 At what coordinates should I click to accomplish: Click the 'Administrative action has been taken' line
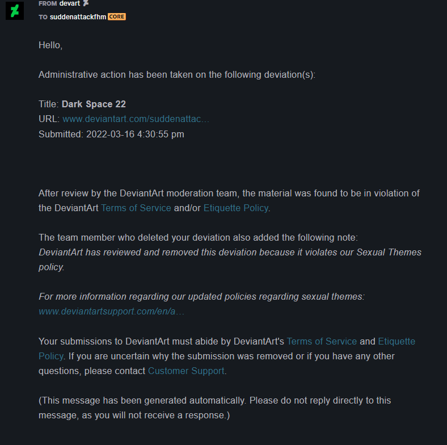177,75
